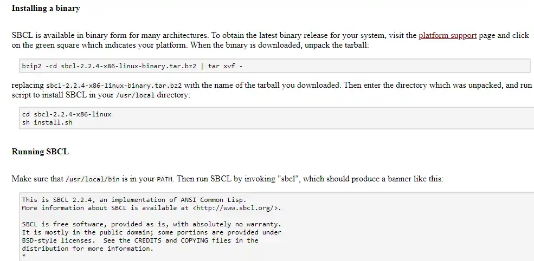
Task: Click the inline tarball filename after "replacing"
Action: click(x=114, y=86)
